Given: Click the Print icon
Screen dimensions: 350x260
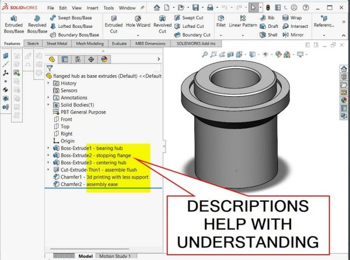Looking at the screenshot, I should [210, 8].
